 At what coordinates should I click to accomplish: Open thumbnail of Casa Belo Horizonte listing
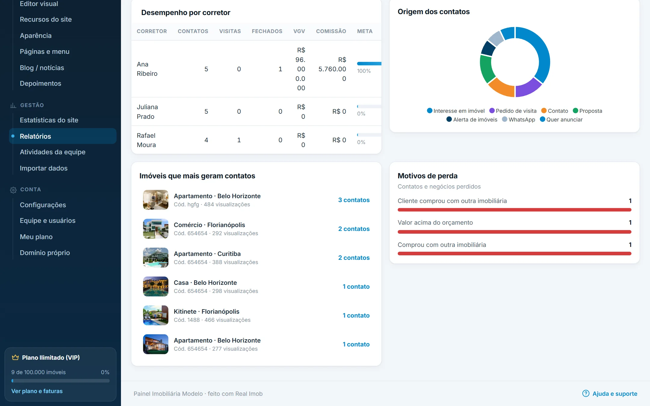coord(156,286)
